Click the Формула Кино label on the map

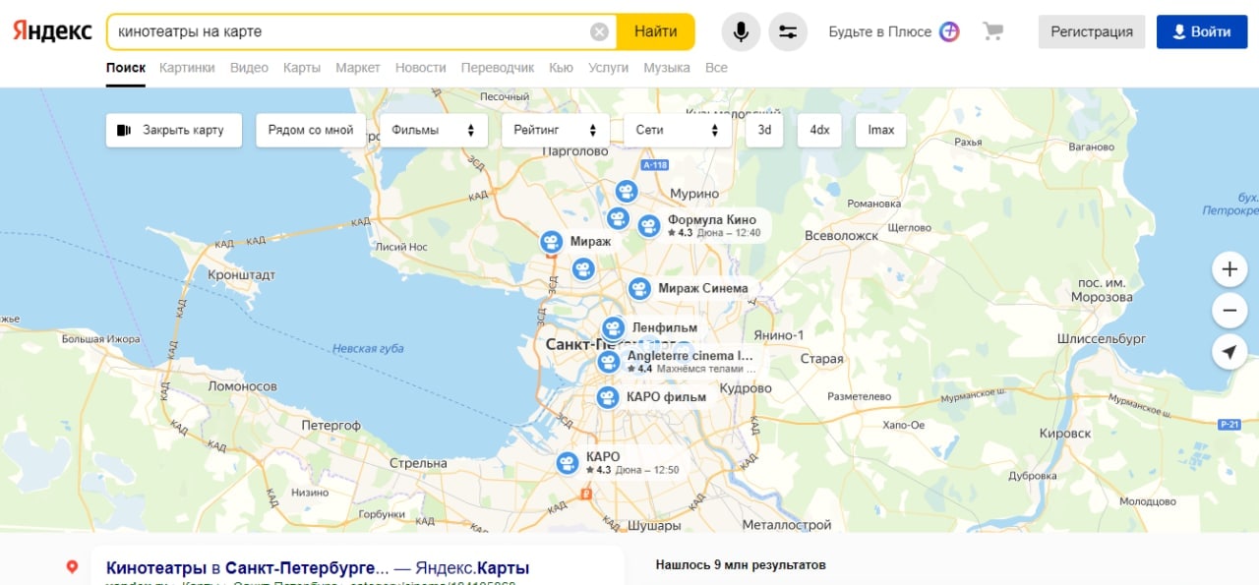(x=712, y=220)
